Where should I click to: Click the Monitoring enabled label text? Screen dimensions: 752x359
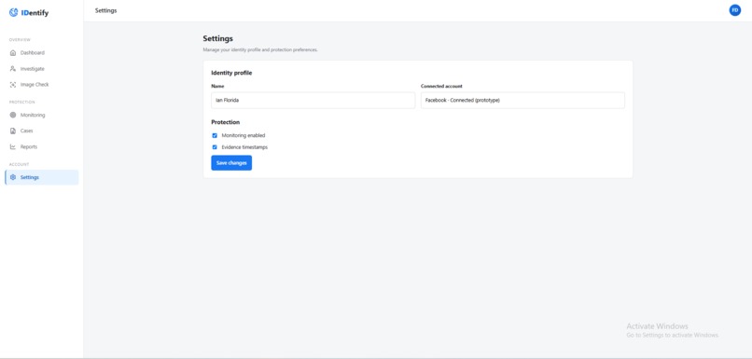(x=244, y=135)
